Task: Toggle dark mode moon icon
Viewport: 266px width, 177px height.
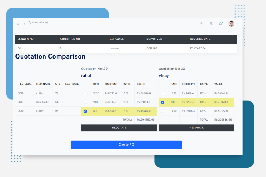Action: [x=202, y=24]
